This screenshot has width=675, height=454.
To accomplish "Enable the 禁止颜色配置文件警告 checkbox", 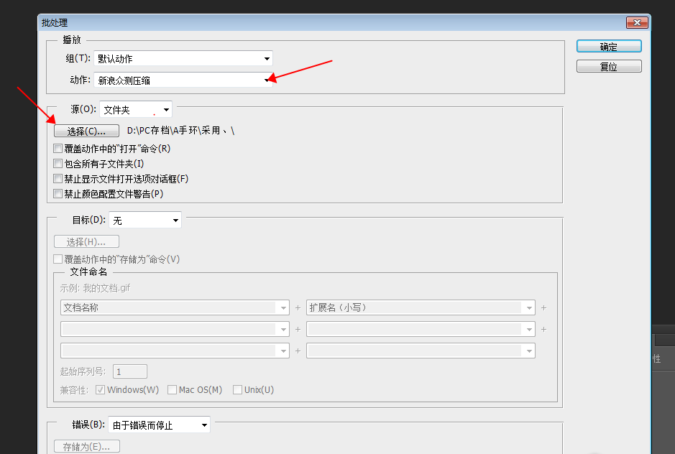I will pyautogui.click(x=57, y=193).
